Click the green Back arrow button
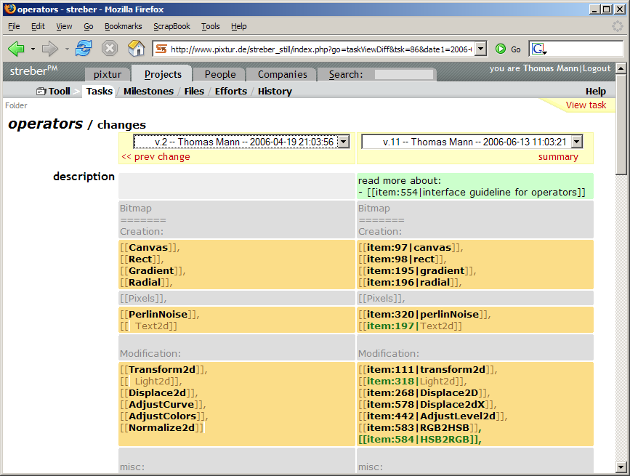 (x=16, y=49)
